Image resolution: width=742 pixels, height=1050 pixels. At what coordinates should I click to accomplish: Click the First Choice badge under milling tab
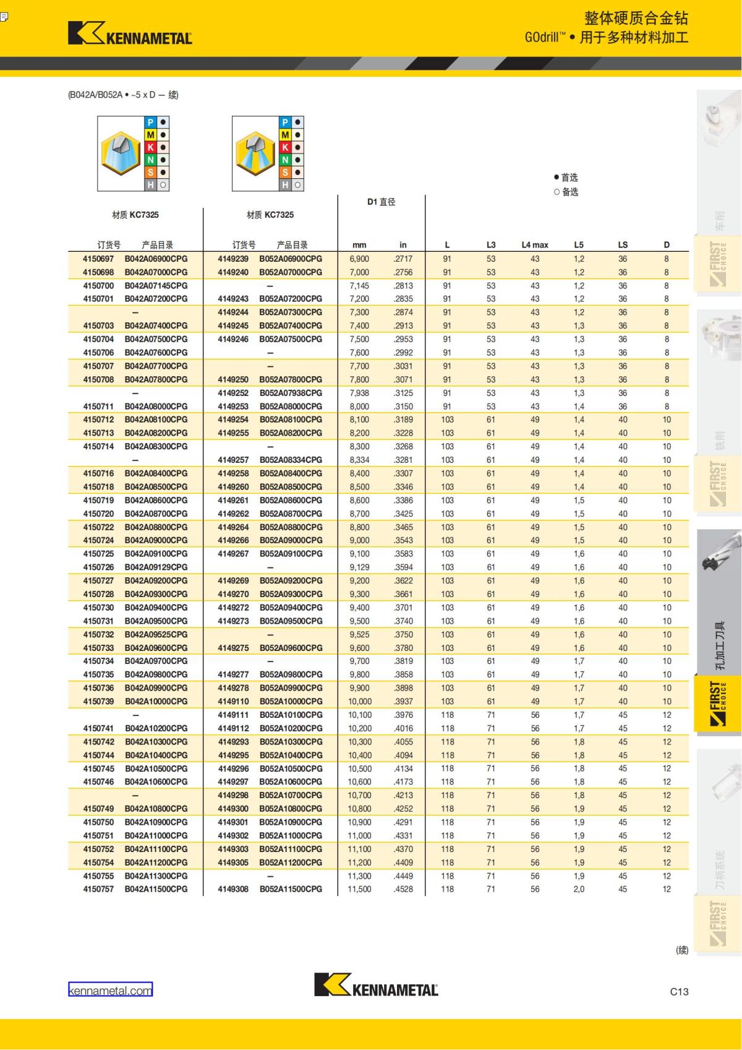719,483
